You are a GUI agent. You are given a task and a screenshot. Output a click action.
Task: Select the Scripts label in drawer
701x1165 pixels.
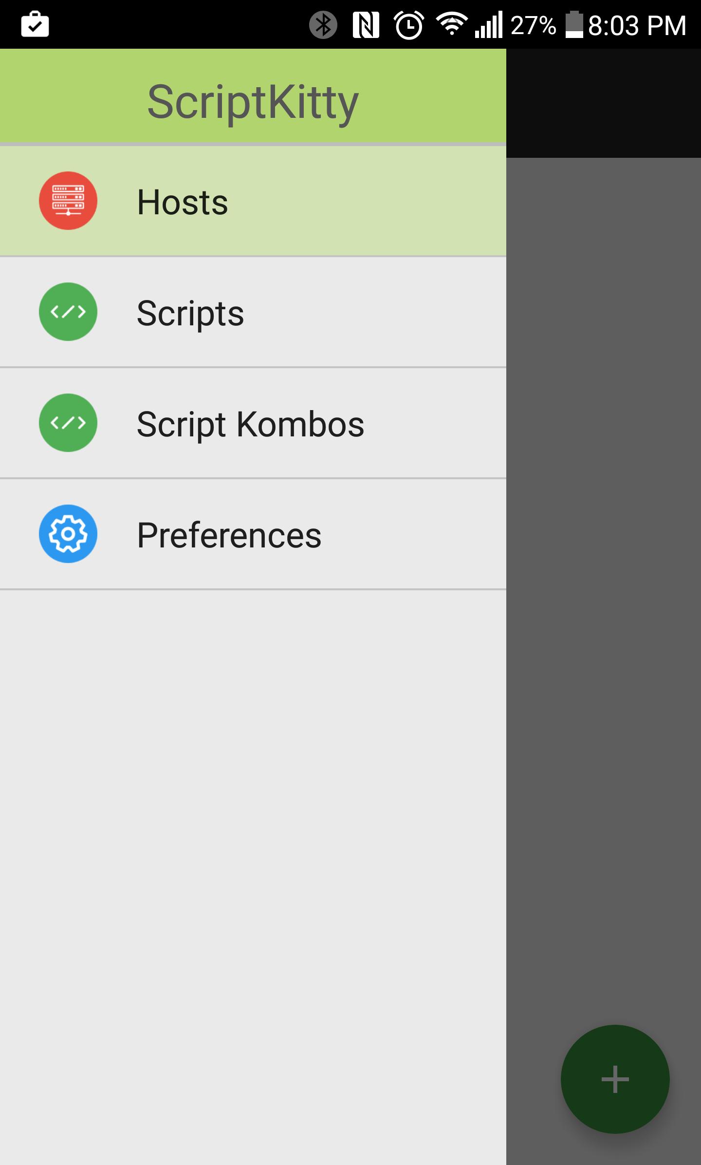coord(190,313)
